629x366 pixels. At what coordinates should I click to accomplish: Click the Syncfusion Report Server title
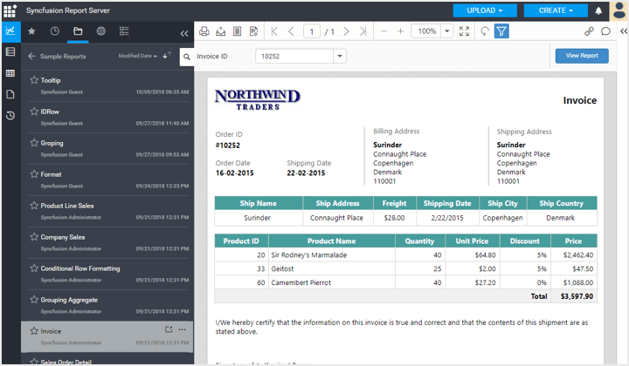(x=68, y=10)
